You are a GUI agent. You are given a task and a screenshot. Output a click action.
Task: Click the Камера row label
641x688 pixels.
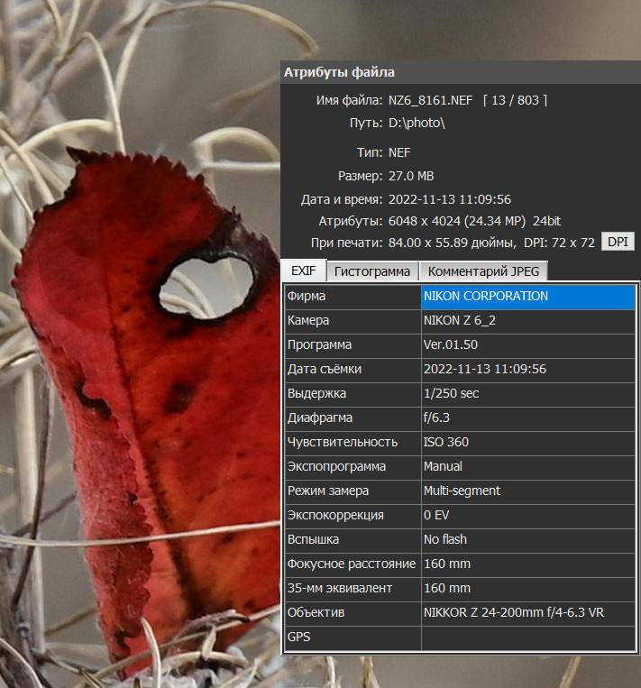[x=353, y=321]
